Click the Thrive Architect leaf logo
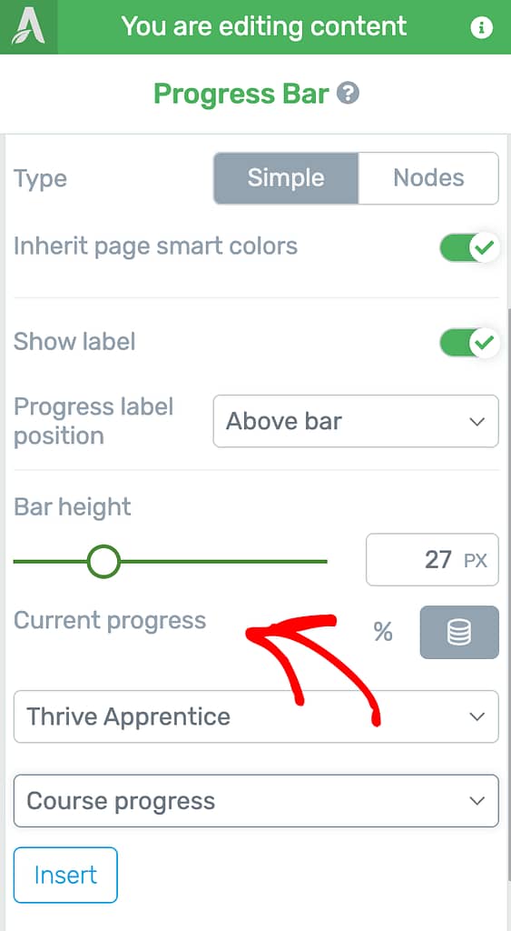Screen dimensions: 511x931 click(x=28, y=27)
